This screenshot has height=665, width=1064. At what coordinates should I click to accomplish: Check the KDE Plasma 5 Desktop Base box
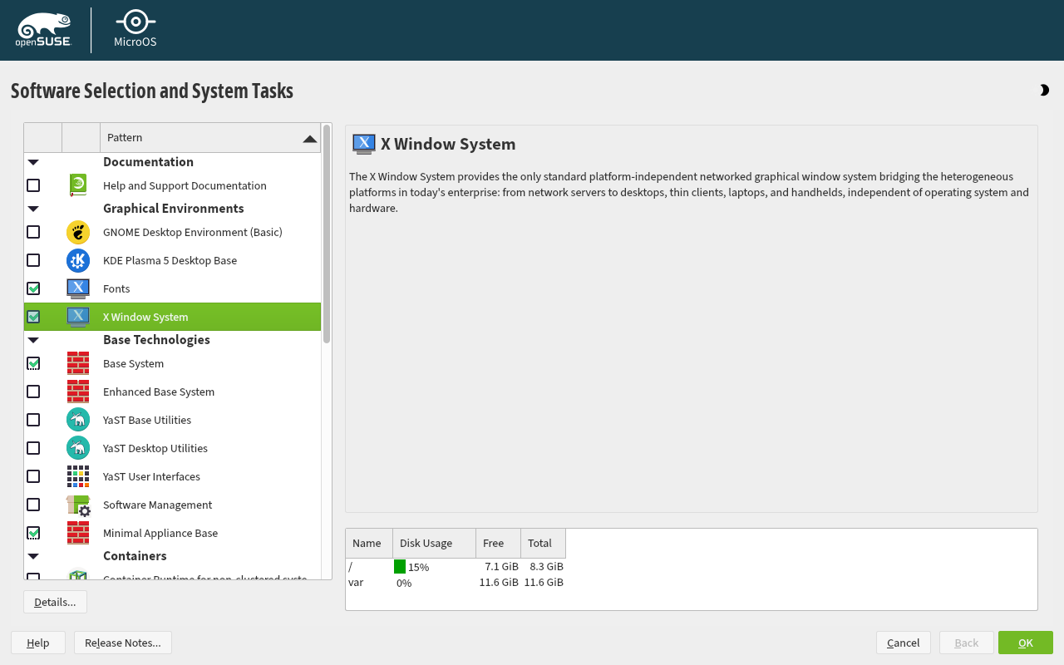(x=33, y=260)
